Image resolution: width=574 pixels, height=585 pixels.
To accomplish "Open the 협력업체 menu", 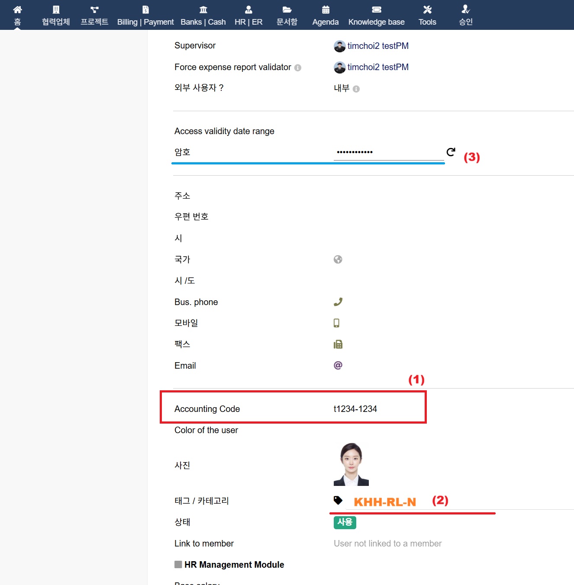I will pos(56,15).
